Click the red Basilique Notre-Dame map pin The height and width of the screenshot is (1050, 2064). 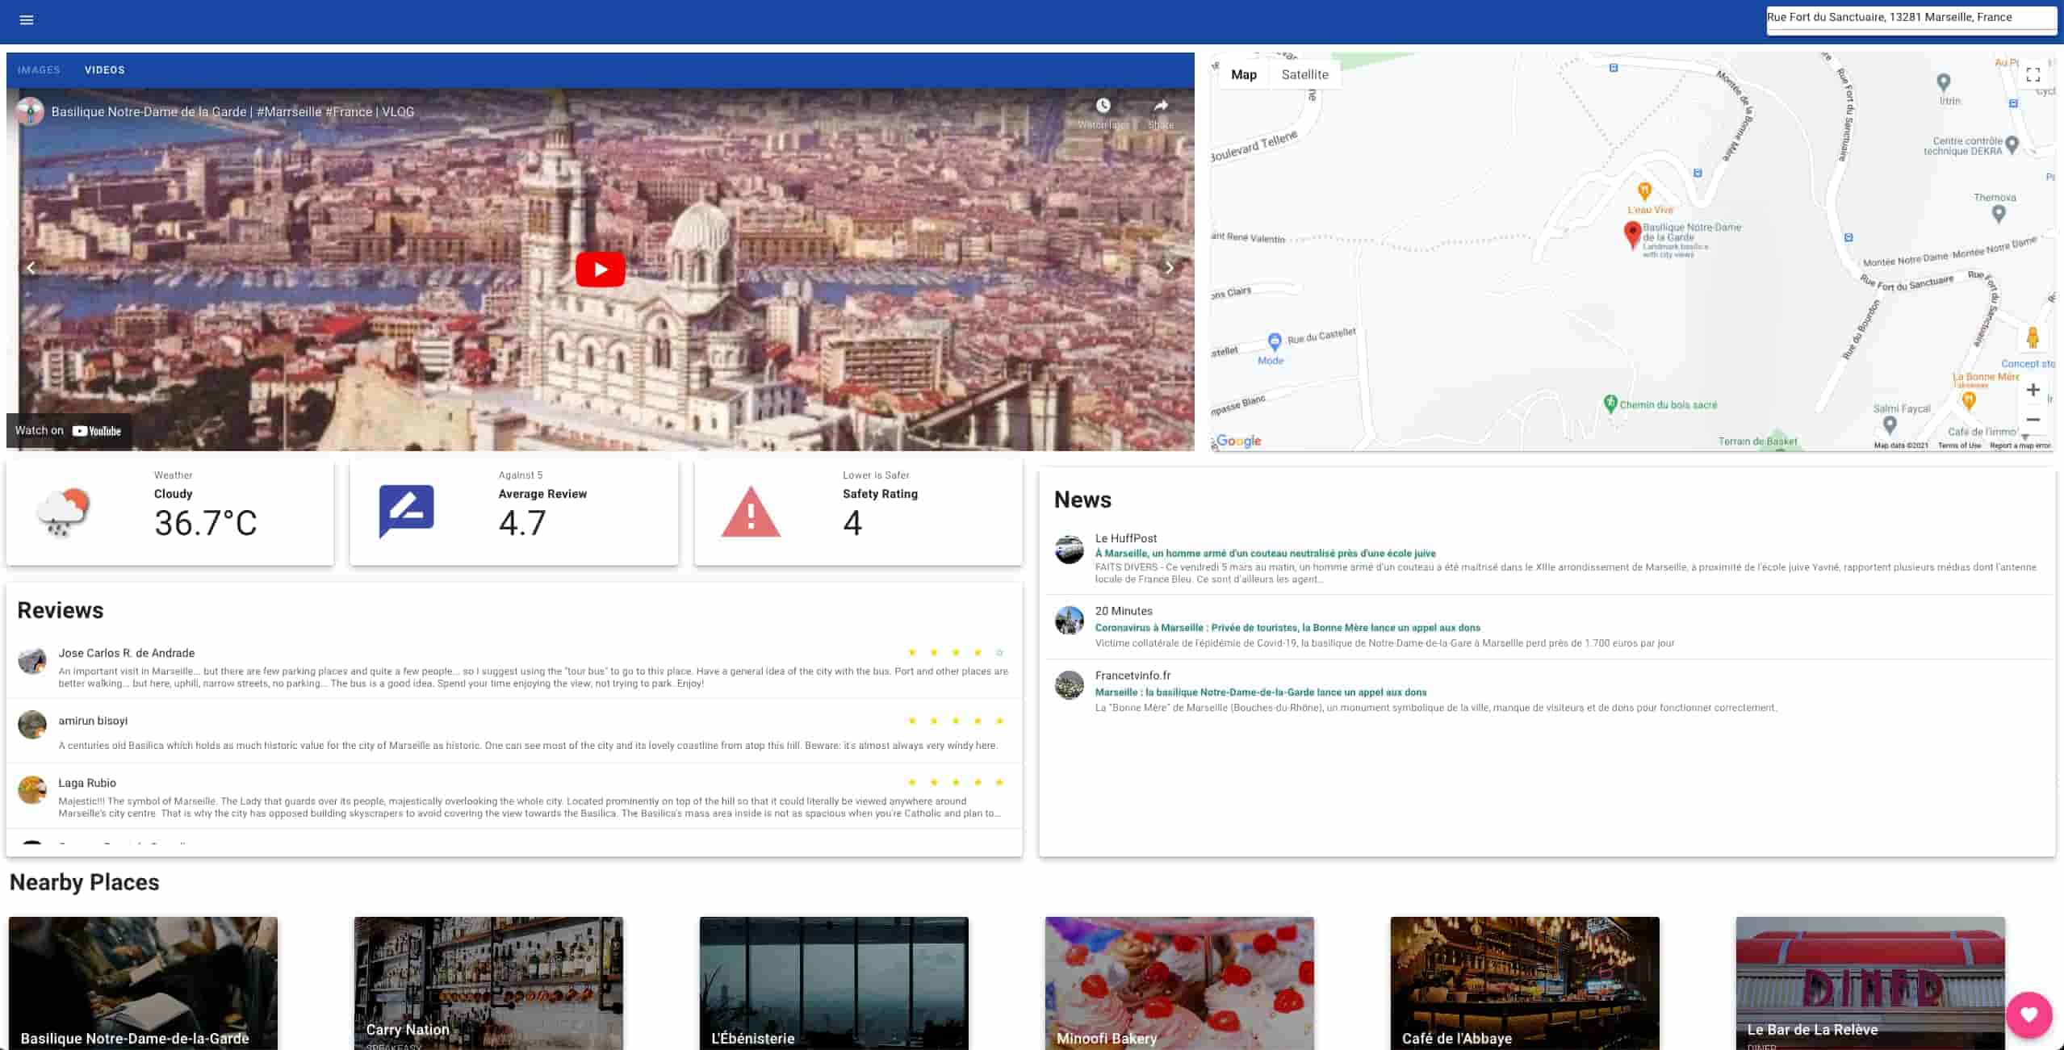(x=1632, y=234)
